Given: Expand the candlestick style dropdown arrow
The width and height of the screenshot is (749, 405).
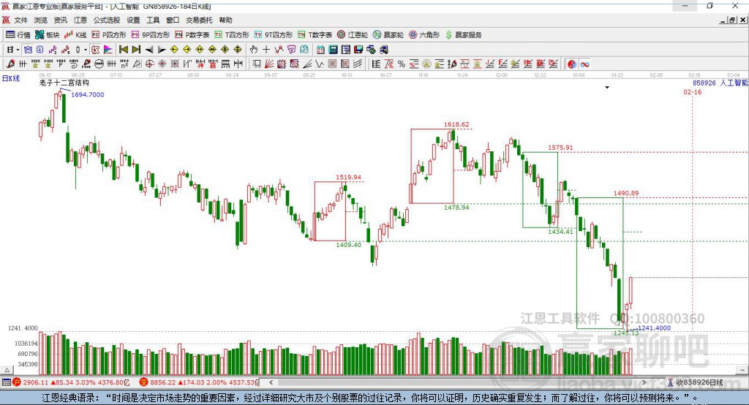Looking at the screenshot, I should [x=86, y=50].
